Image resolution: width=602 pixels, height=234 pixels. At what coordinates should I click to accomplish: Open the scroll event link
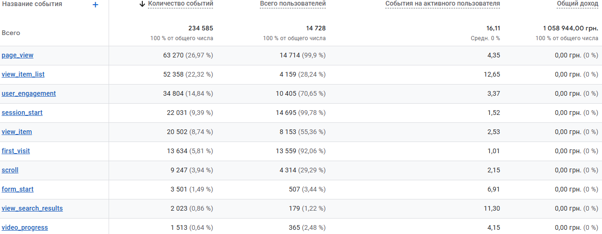click(x=10, y=170)
